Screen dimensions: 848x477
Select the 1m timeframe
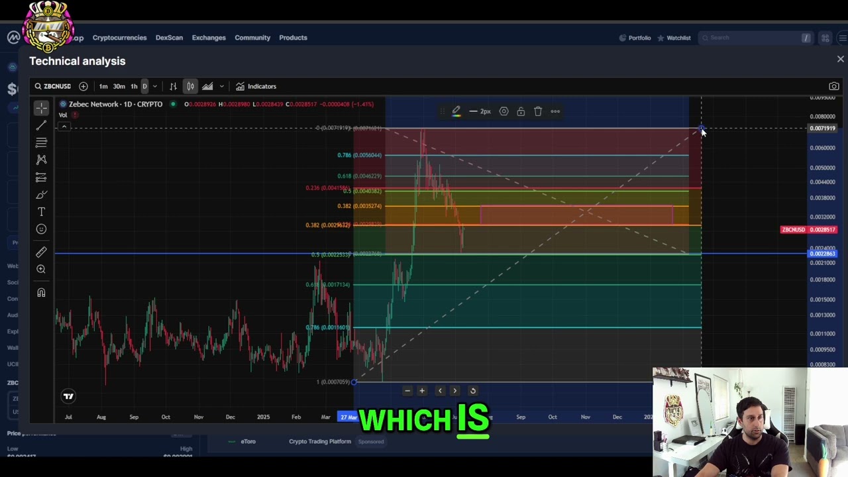click(x=103, y=86)
